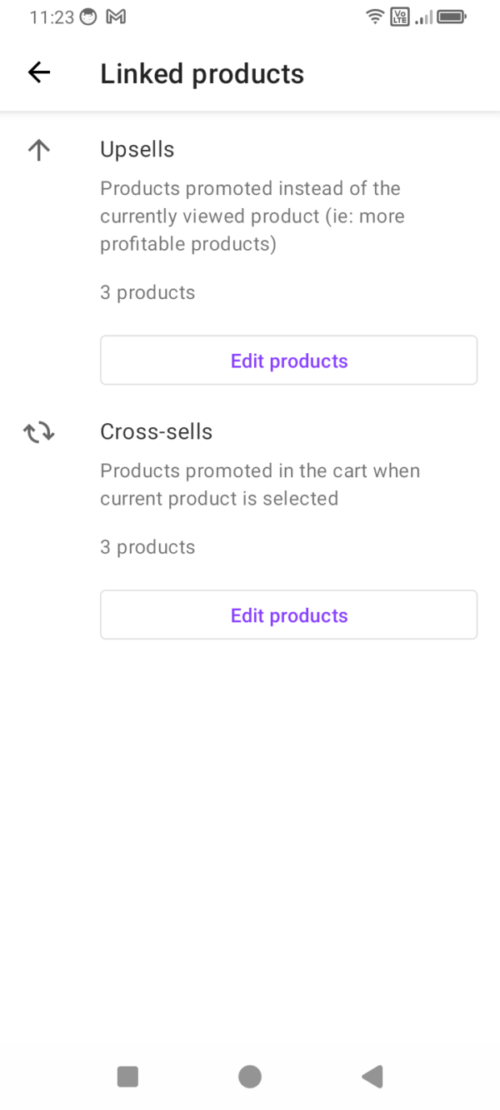500x1110 pixels.
Task: Tap the Linked products title
Action: [202, 74]
